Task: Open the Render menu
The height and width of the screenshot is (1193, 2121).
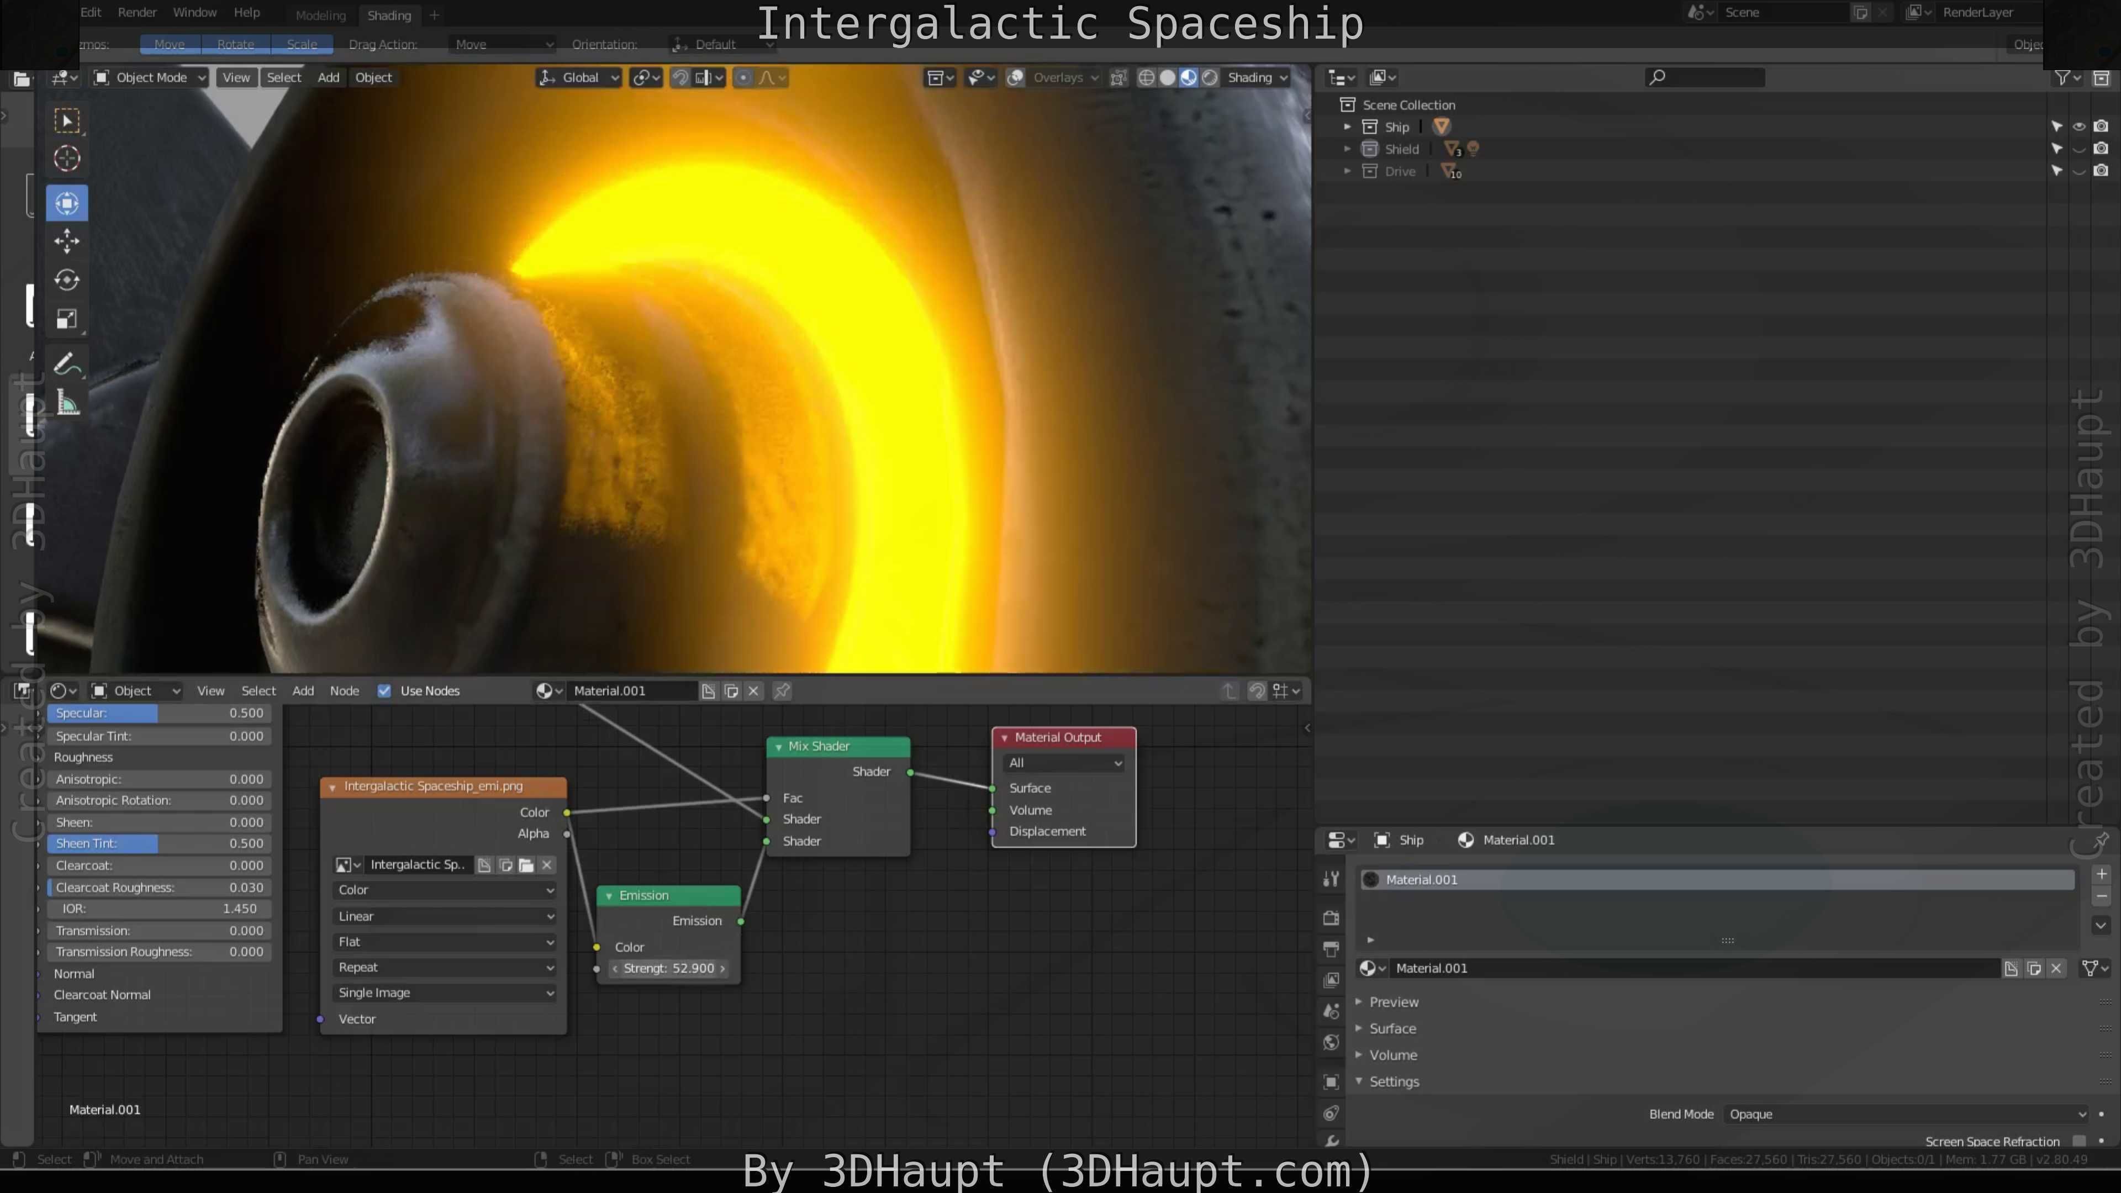Action: tap(136, 12)
